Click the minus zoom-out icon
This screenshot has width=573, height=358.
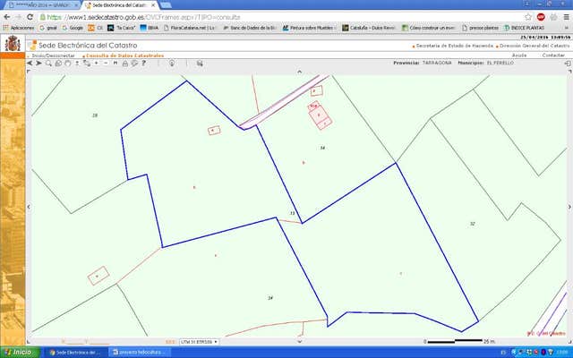coord(106,64)
